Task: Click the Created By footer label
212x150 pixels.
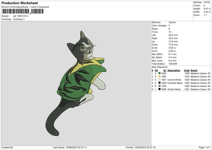Action: 7,148
